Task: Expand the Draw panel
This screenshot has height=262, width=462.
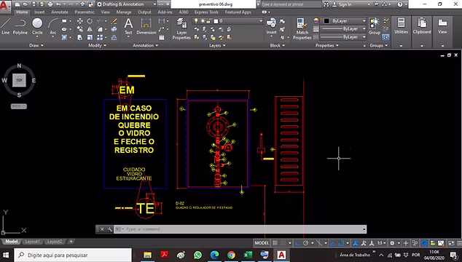Action: tap(36, 45)
